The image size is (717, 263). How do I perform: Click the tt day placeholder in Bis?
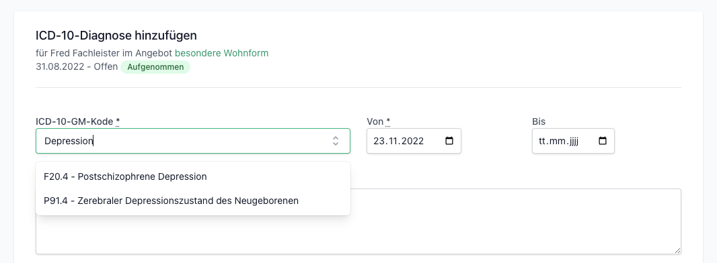pyautogui.click(x=543, y=141)
